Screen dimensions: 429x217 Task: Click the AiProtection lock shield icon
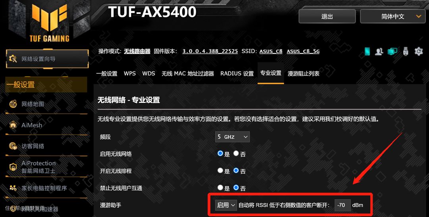pos(13,167)
